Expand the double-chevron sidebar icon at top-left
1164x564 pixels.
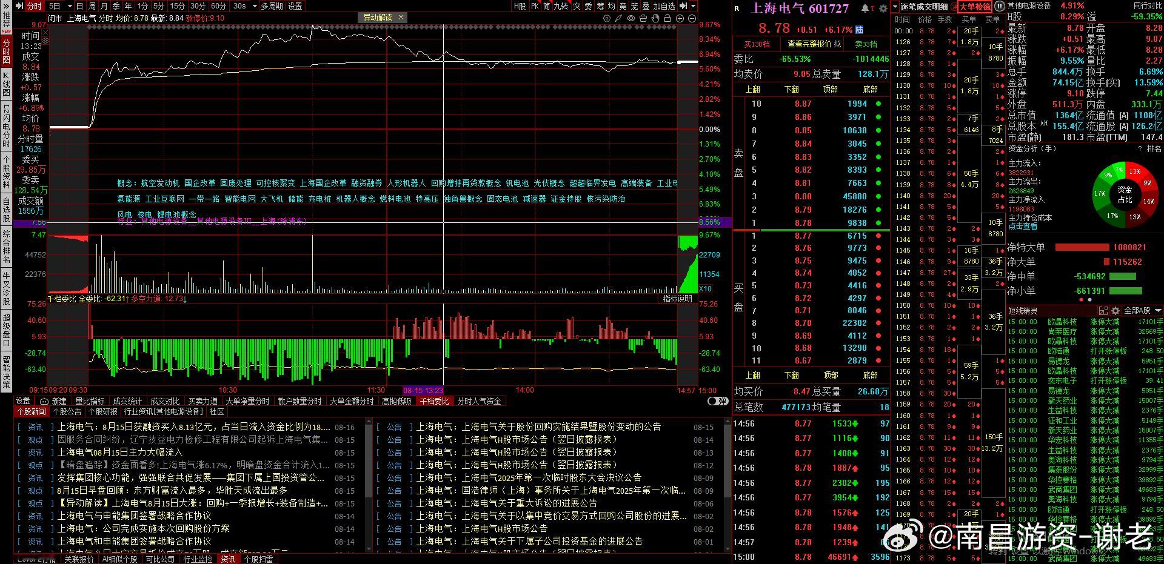pyautogui.click(x=6, y=6)
